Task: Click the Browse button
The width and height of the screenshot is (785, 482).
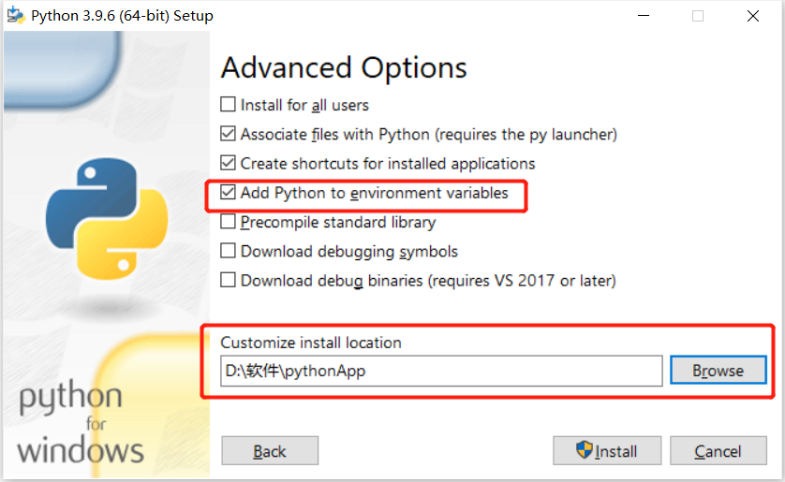Action: (x=718, y=371)
